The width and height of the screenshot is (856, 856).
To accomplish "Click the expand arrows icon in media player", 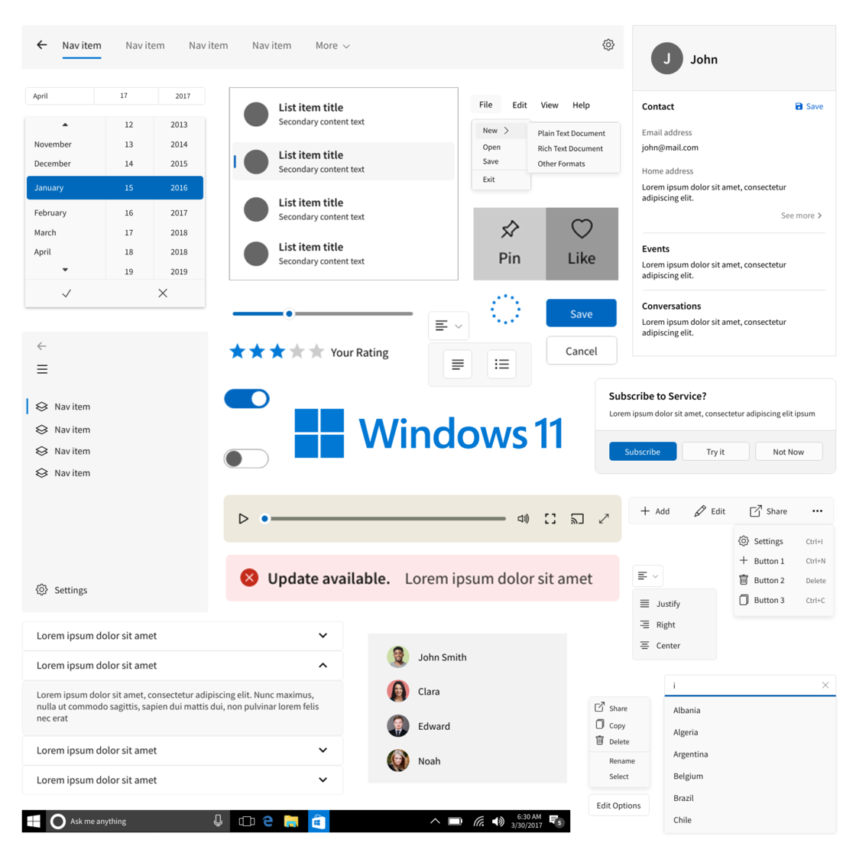I will coord(604,519).
